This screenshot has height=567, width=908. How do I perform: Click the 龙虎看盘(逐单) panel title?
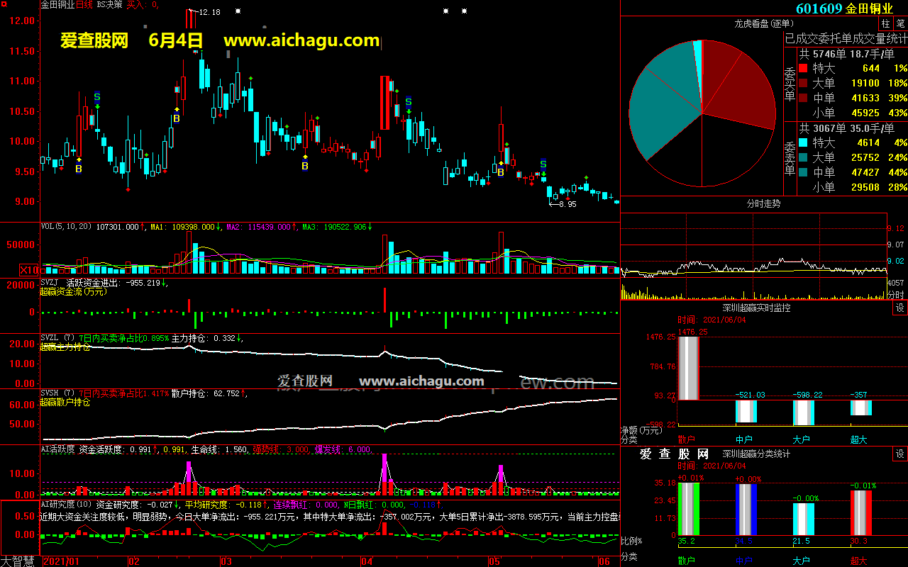click(x=763, y=24)
